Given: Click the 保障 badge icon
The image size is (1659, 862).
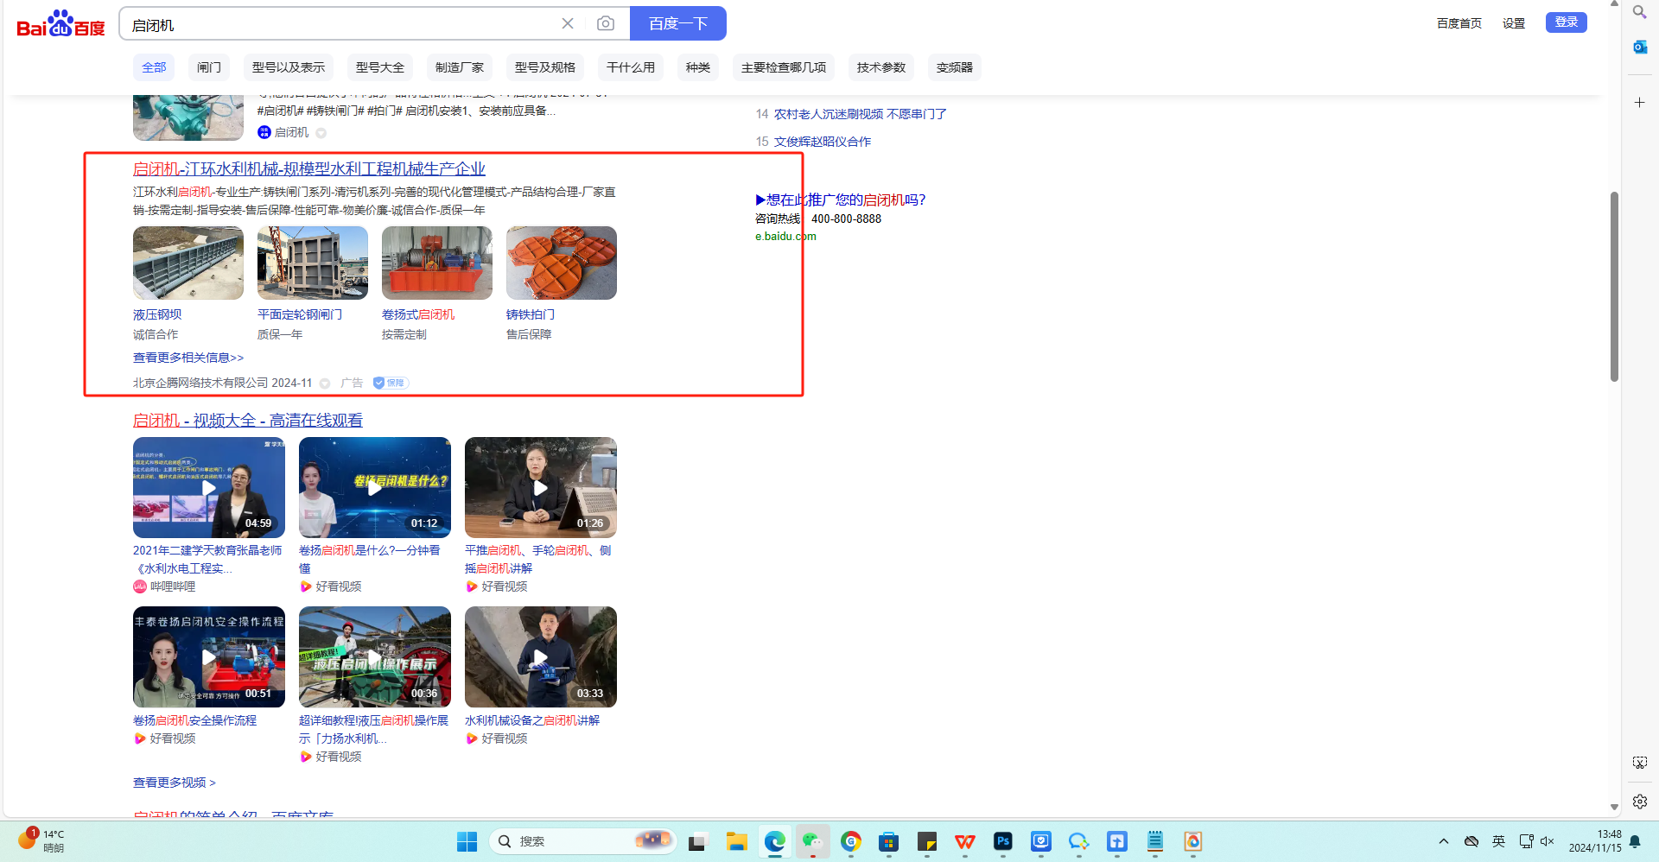Looking at the screenshot, I should [391, 383].
